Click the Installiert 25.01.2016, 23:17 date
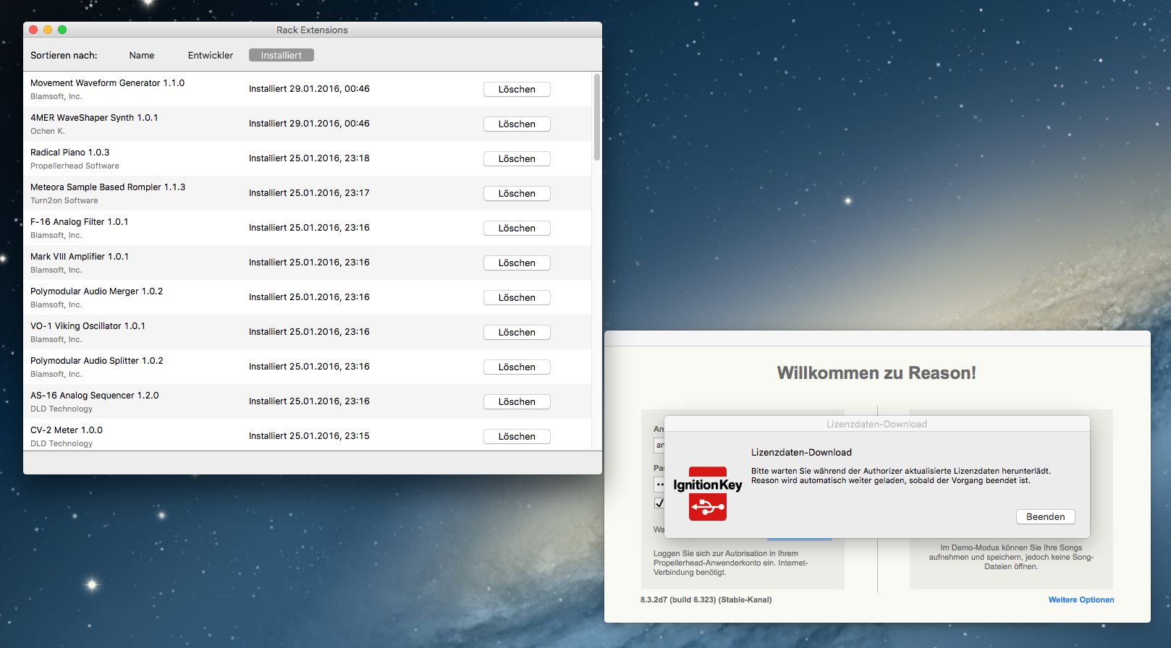Image resolution: width=1171 pixels, height=648 pixels. coord(309,193)
